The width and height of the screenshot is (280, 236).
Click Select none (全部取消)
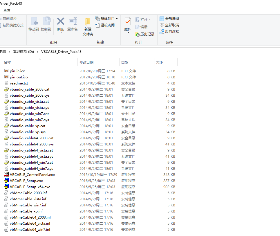coord(169,25)
